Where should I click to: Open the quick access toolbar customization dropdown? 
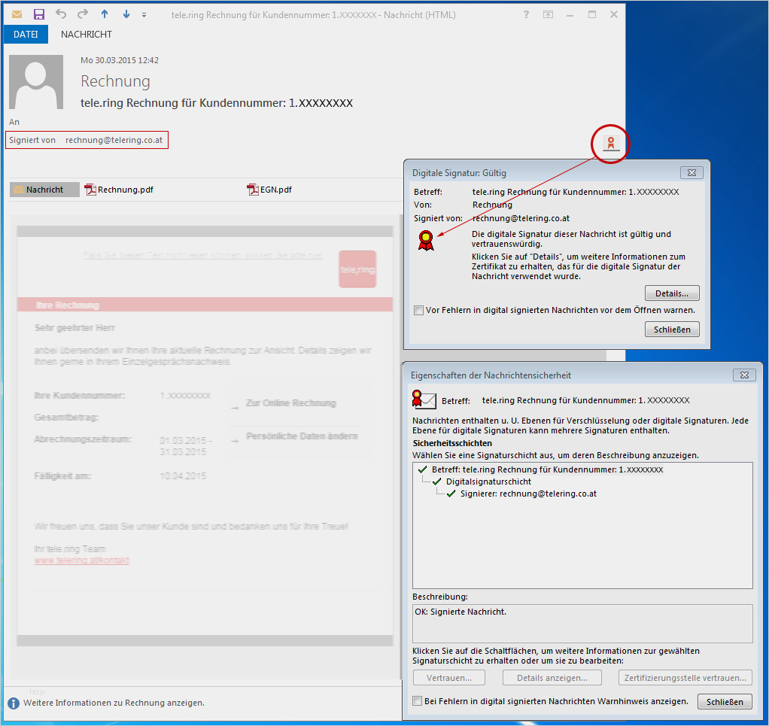coord(144,15)
